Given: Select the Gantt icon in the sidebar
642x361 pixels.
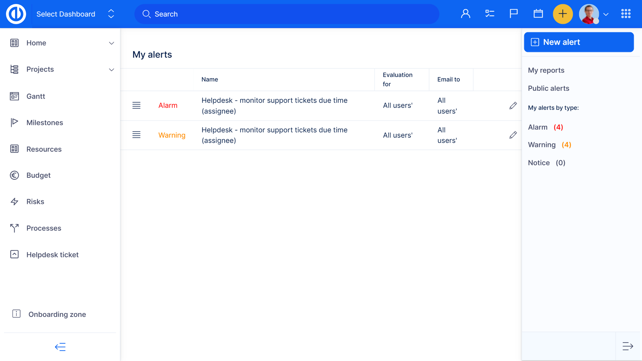Looking at the screenshot, I should 14,96.
